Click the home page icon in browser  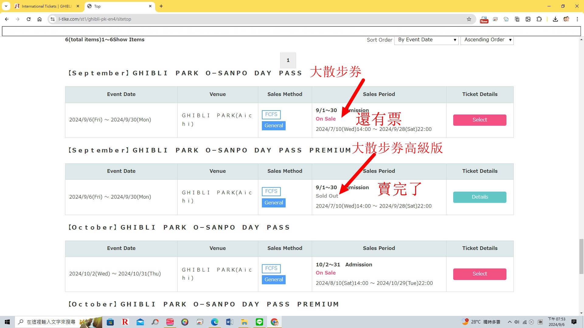pyautogui.click(x=39, y=19)
